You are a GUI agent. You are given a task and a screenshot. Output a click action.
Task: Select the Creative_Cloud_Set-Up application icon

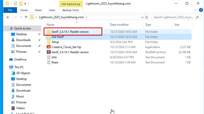pyautogui.click(x=49, y=47)
